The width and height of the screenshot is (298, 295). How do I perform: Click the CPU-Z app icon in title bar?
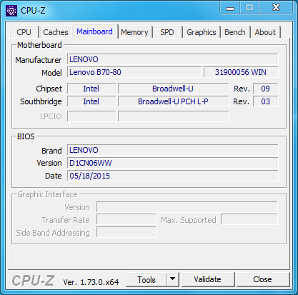(x=11, y=11)
